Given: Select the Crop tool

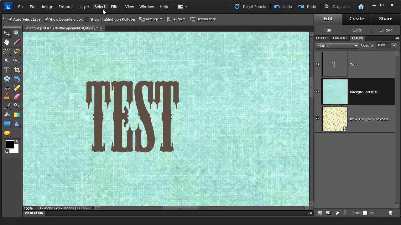Looking at the screenshot, I should (x=17, y=70).
